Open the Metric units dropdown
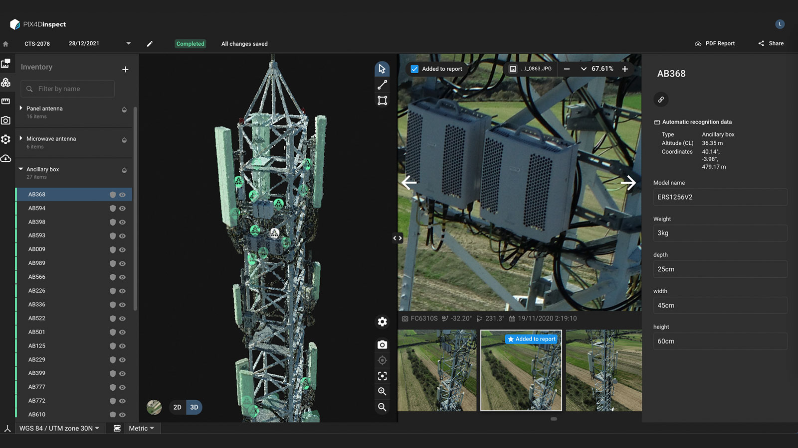The image size is (798, 448). tap(141, 429)
